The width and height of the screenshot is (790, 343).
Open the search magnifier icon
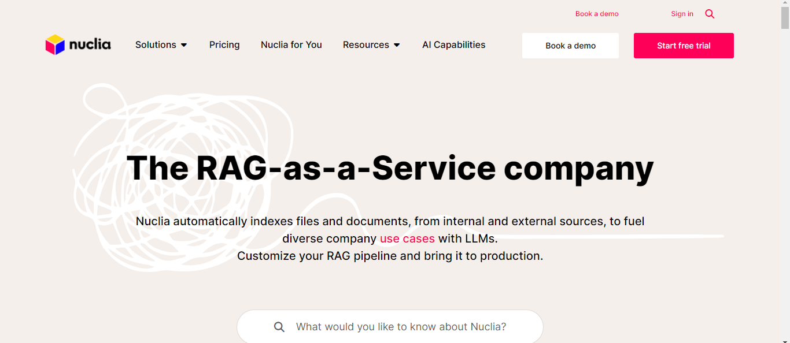pos(710,13)
